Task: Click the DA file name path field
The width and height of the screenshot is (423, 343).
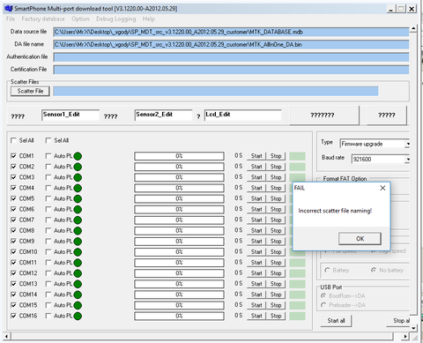Action: point(231,45)
